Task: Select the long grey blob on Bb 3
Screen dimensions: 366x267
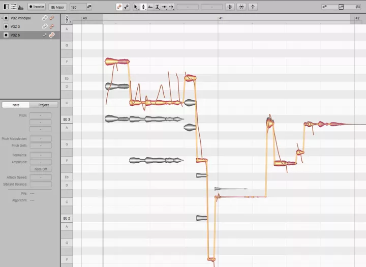Action: 144,119
